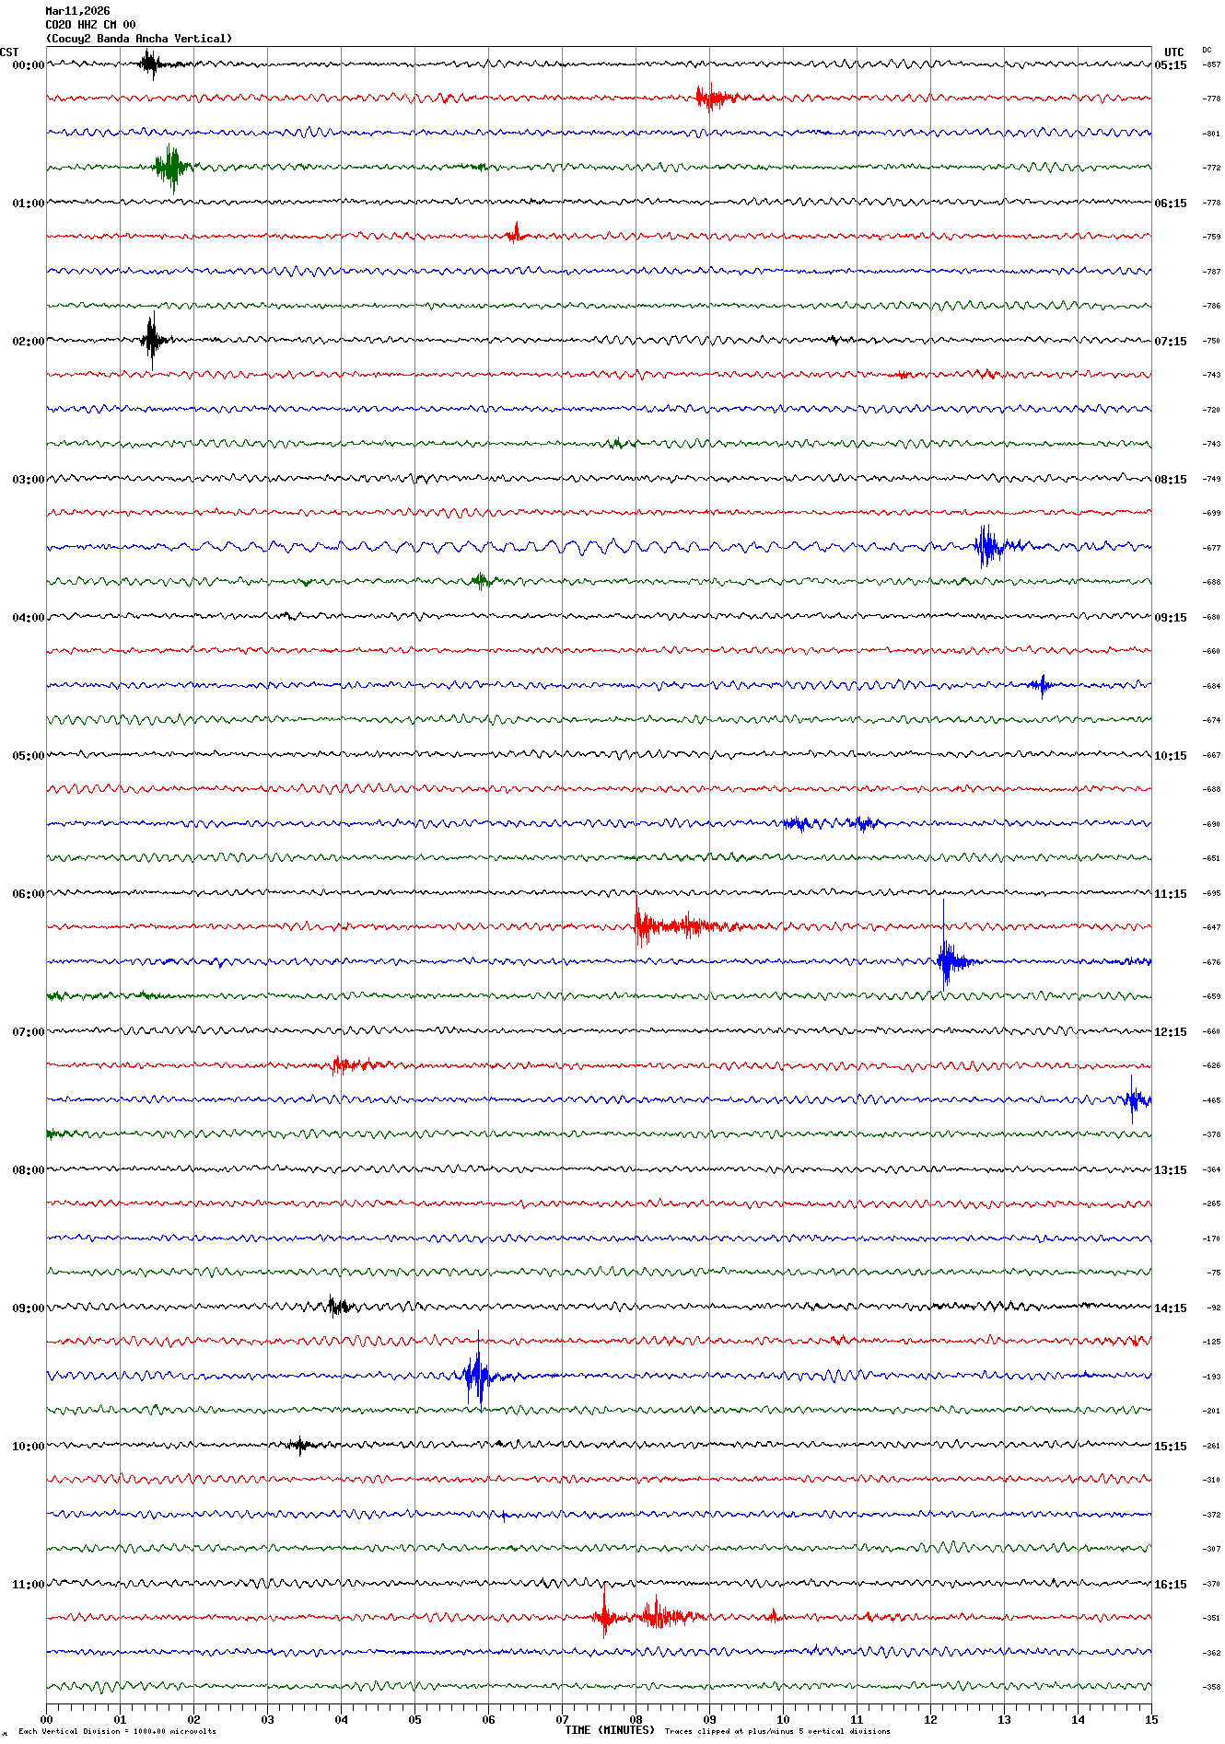Screen dimensions: 1225x1744
Task: Click the UTC column header
Action: 1173,52
